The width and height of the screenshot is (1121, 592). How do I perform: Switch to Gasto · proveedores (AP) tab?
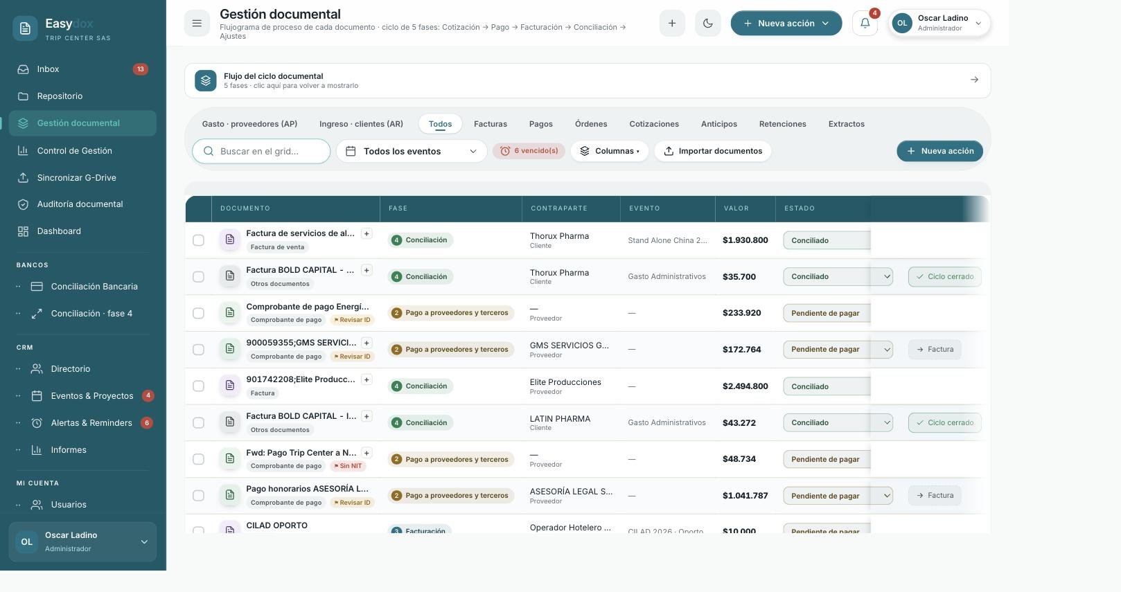coord(249,124)
